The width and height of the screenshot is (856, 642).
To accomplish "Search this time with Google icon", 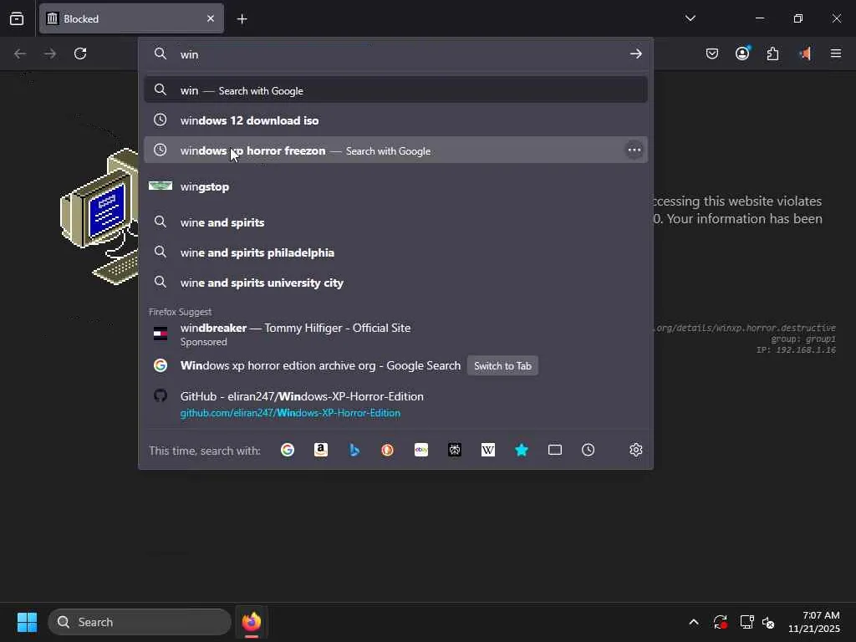I will [x=288, y=450].
